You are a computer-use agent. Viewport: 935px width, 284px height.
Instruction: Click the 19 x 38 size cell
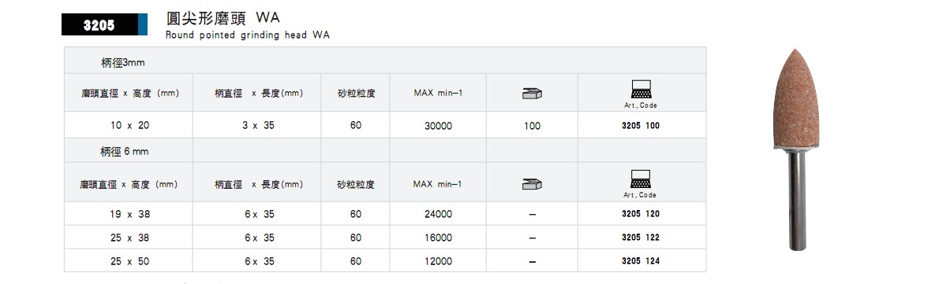pyautogui.click(x=129, y=214)
